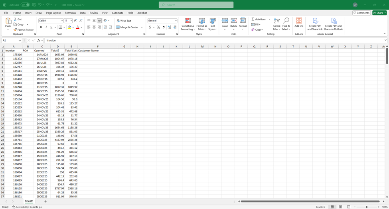The height and width of the screenshot is (209, 389).
Task: Click Merge & Center
Action: [x=127, y=27]
